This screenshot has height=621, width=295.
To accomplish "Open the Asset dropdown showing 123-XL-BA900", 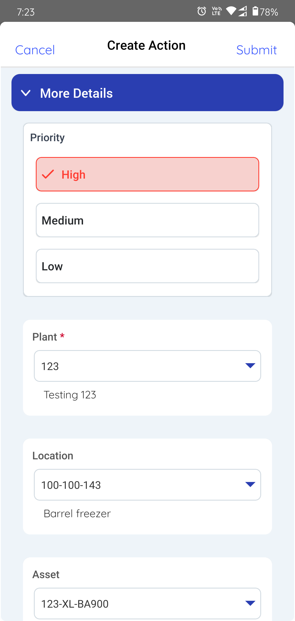I will click(147, 604).
